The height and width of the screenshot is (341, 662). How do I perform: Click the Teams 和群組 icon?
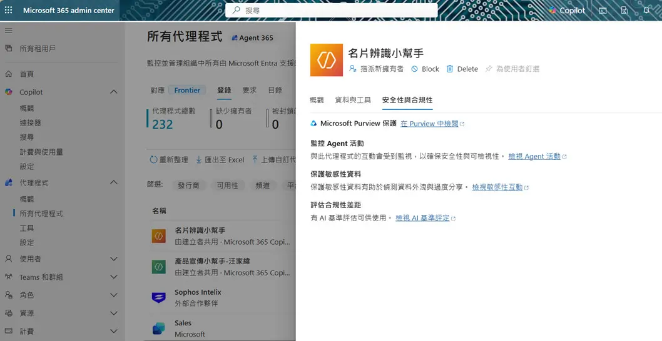[x=8, y=277]
